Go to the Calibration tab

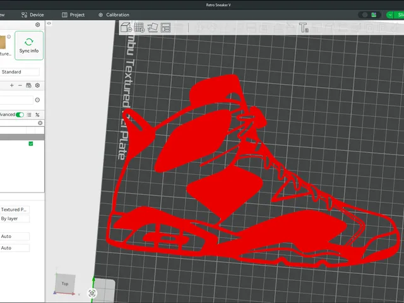tap(114, 15)
